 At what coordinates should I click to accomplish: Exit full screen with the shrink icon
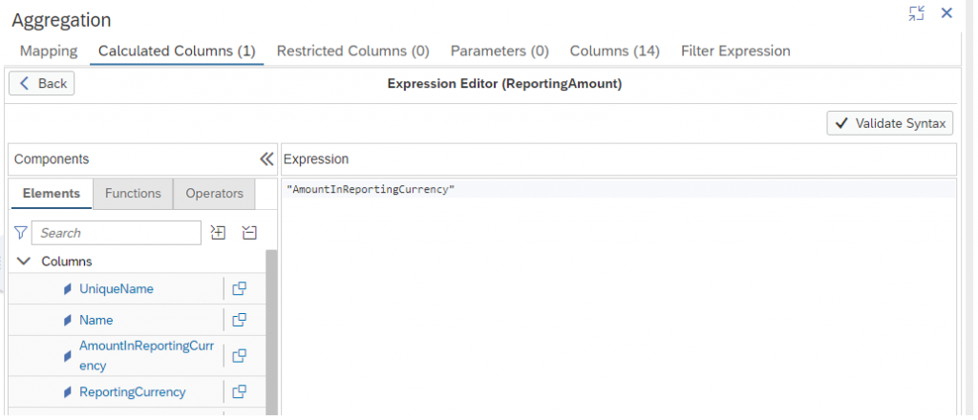[x=916, y=13]
